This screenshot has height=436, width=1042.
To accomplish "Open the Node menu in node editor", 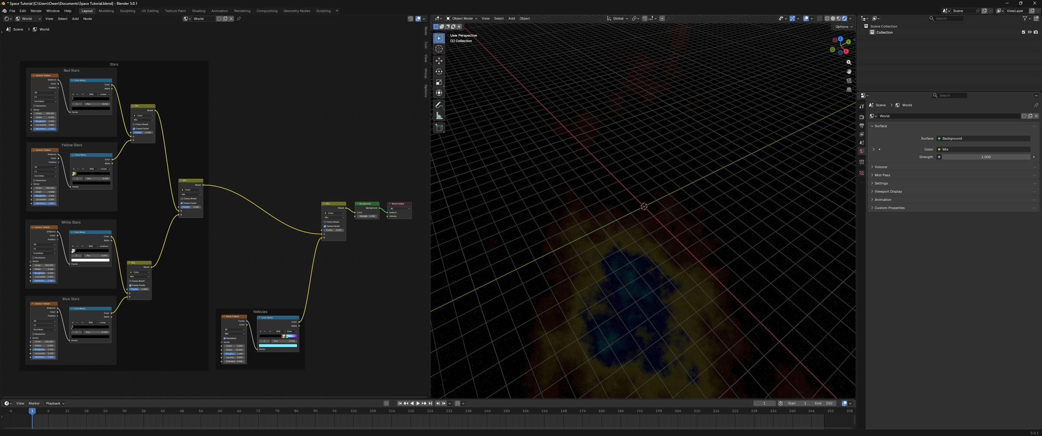I will [87, 19].
